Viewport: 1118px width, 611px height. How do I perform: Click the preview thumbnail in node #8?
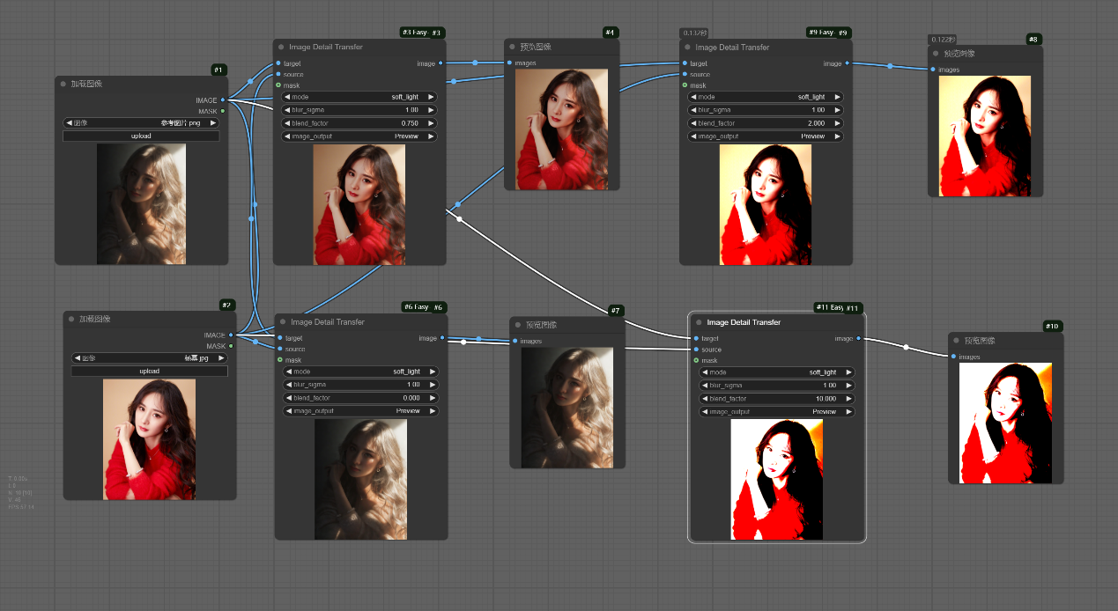[x=984, y=135]
